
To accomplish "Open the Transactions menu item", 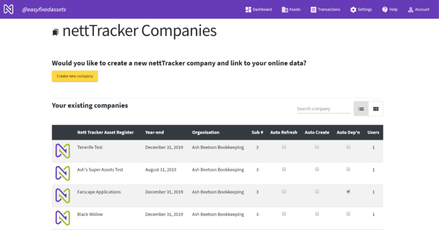I will point(325,10).
